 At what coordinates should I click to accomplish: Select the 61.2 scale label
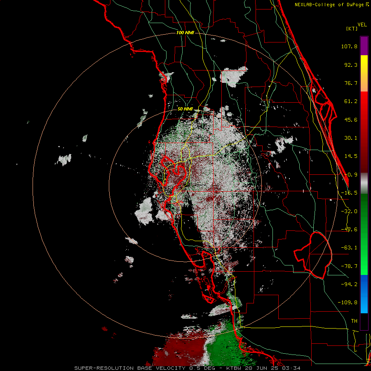[351, 101]
